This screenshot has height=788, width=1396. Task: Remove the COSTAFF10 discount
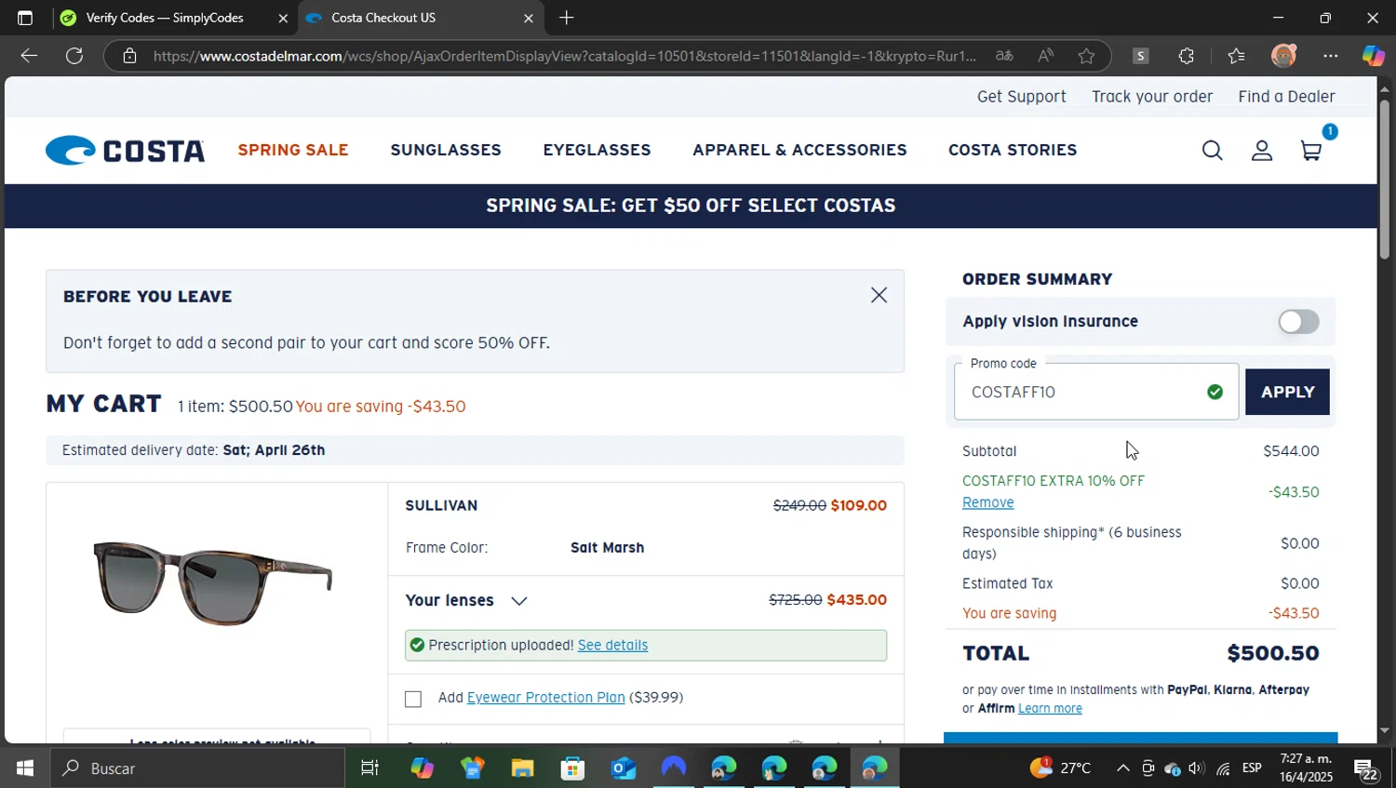click(987, 502)
